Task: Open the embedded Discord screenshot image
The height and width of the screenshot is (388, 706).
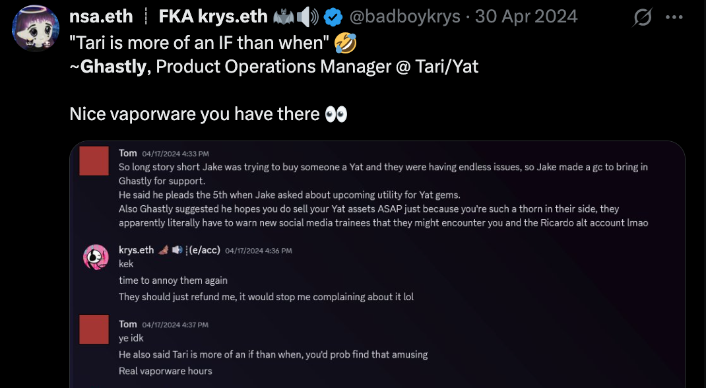Action: [x=377, y=264]
